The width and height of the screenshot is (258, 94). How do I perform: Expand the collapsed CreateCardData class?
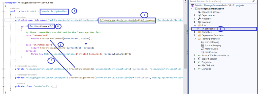(x=3, y=86)
